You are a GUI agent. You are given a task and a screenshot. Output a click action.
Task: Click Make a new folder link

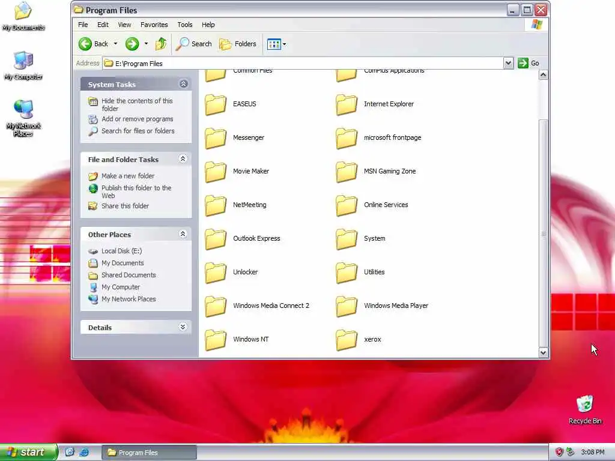click(128, 176)
